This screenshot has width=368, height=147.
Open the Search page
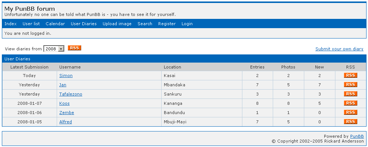click(x=145, y=24)
